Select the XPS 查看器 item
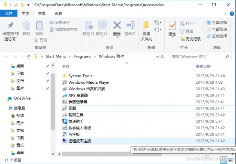Image resolution: width=236 pixels, height=164 pixels. tap(148, 95)
